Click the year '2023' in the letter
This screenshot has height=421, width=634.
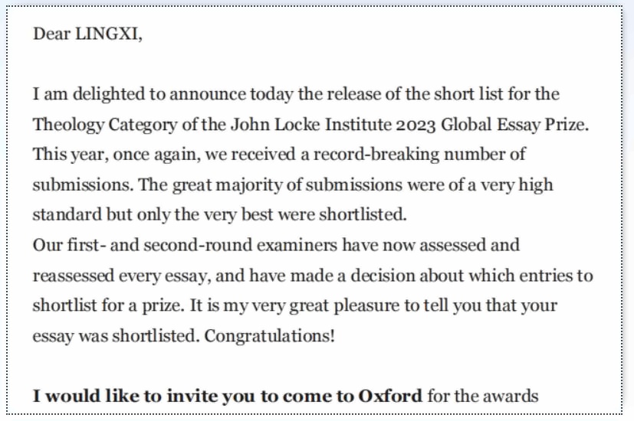pos(416,124)
